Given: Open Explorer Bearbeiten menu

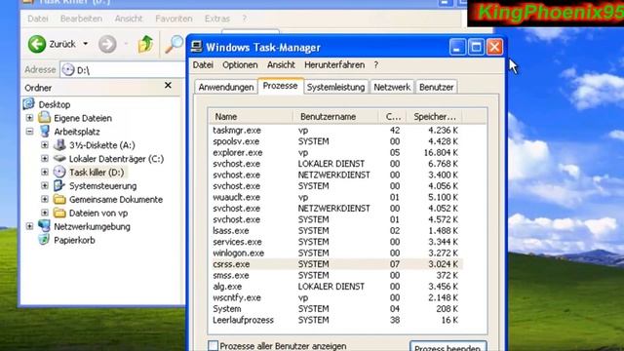Looking at the screenshot, I should pos(81,19).
